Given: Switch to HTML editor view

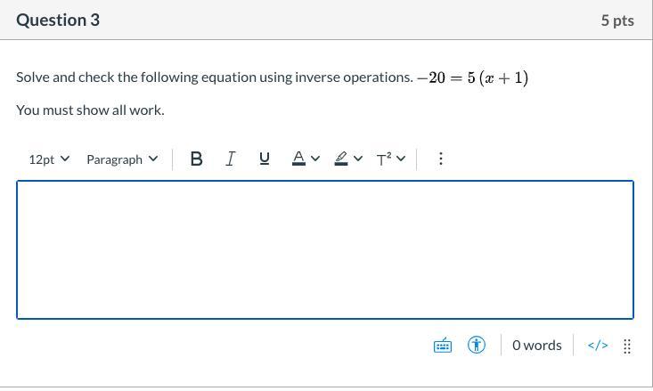Looking at the screenshot, I should (598, 345).
